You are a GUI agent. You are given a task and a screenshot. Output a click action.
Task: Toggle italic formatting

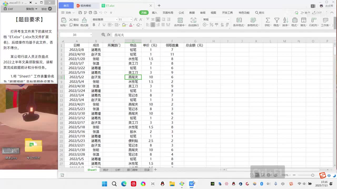tap(99, 25)
